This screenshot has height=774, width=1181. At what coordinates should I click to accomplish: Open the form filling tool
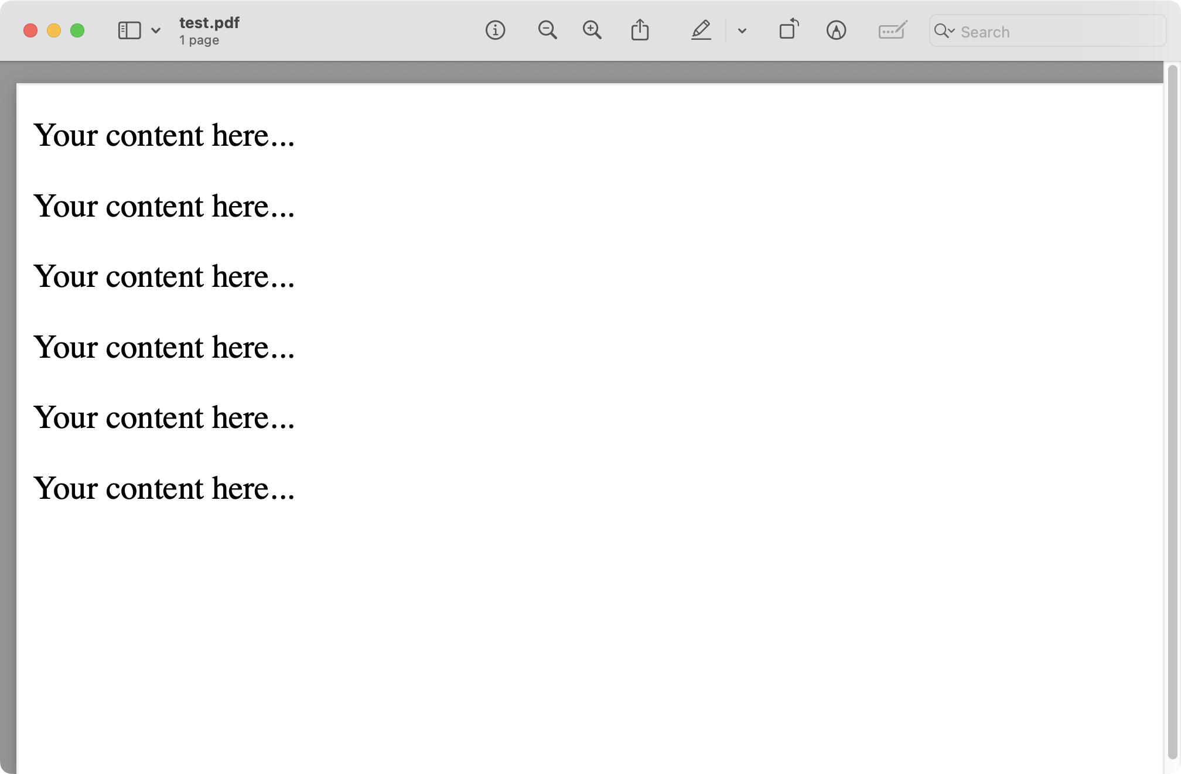892,30
